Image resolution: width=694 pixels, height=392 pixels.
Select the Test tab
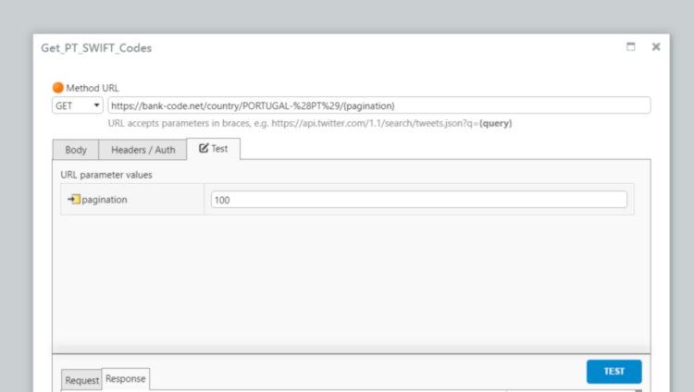click(214, 149)
